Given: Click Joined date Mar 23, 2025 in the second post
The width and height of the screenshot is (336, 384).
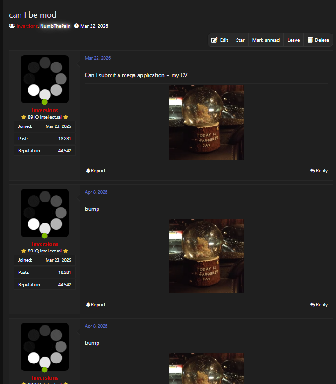Looking at the screenshot, I should point(58,260).
